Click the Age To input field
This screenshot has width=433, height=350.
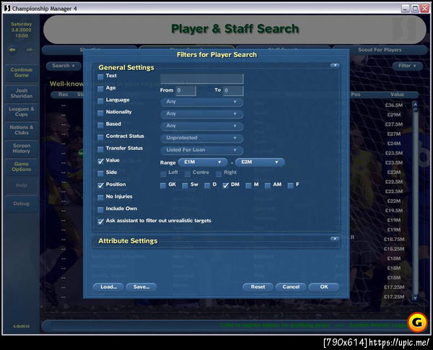point(233,90)
